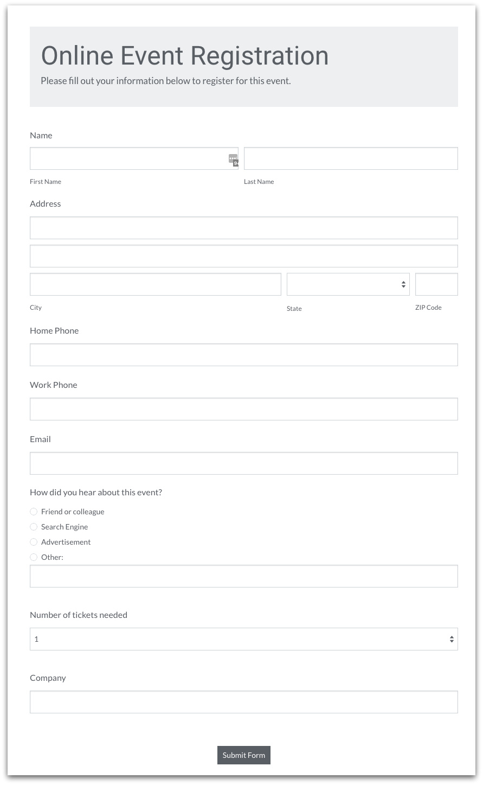The width and height of the screenshot is (483, 785).
Task: Click the ZIP Code field
Action: tap(436, 284)
